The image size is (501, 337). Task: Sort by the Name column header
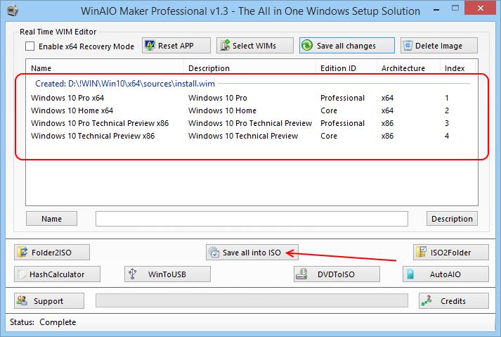[x=105, y=68]
